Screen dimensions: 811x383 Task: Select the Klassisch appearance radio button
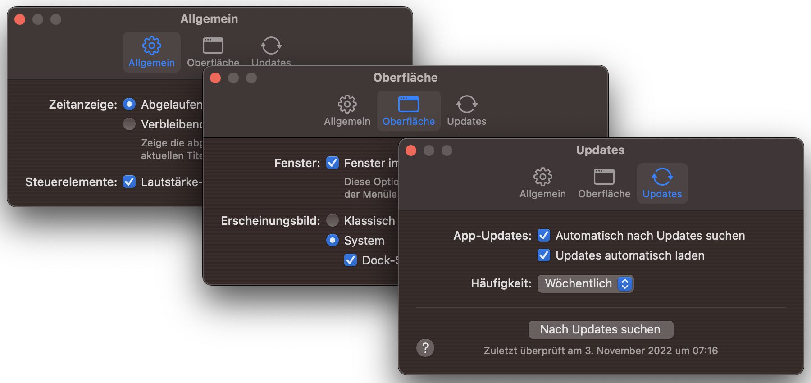click(333, 221)
